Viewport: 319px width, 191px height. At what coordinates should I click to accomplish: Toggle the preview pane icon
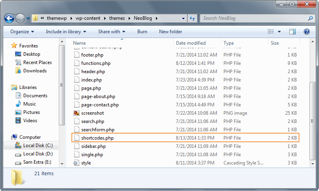293,32
